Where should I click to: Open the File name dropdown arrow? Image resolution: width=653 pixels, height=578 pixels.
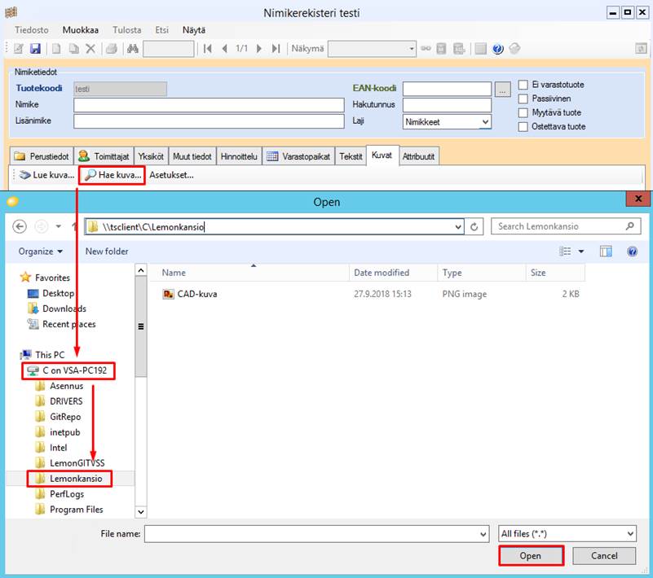coord(483,534)
